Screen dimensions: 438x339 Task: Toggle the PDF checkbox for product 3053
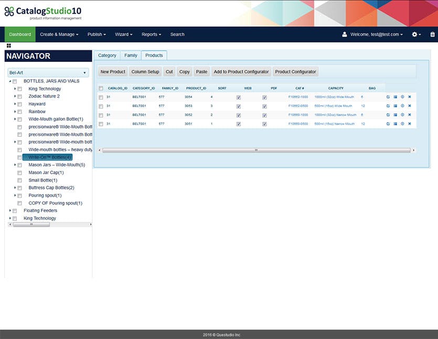(x=264, y=106)
